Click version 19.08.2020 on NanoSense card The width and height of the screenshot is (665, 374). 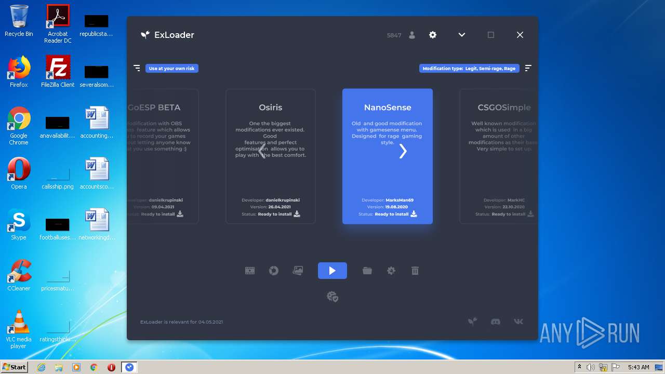point(396,207)
